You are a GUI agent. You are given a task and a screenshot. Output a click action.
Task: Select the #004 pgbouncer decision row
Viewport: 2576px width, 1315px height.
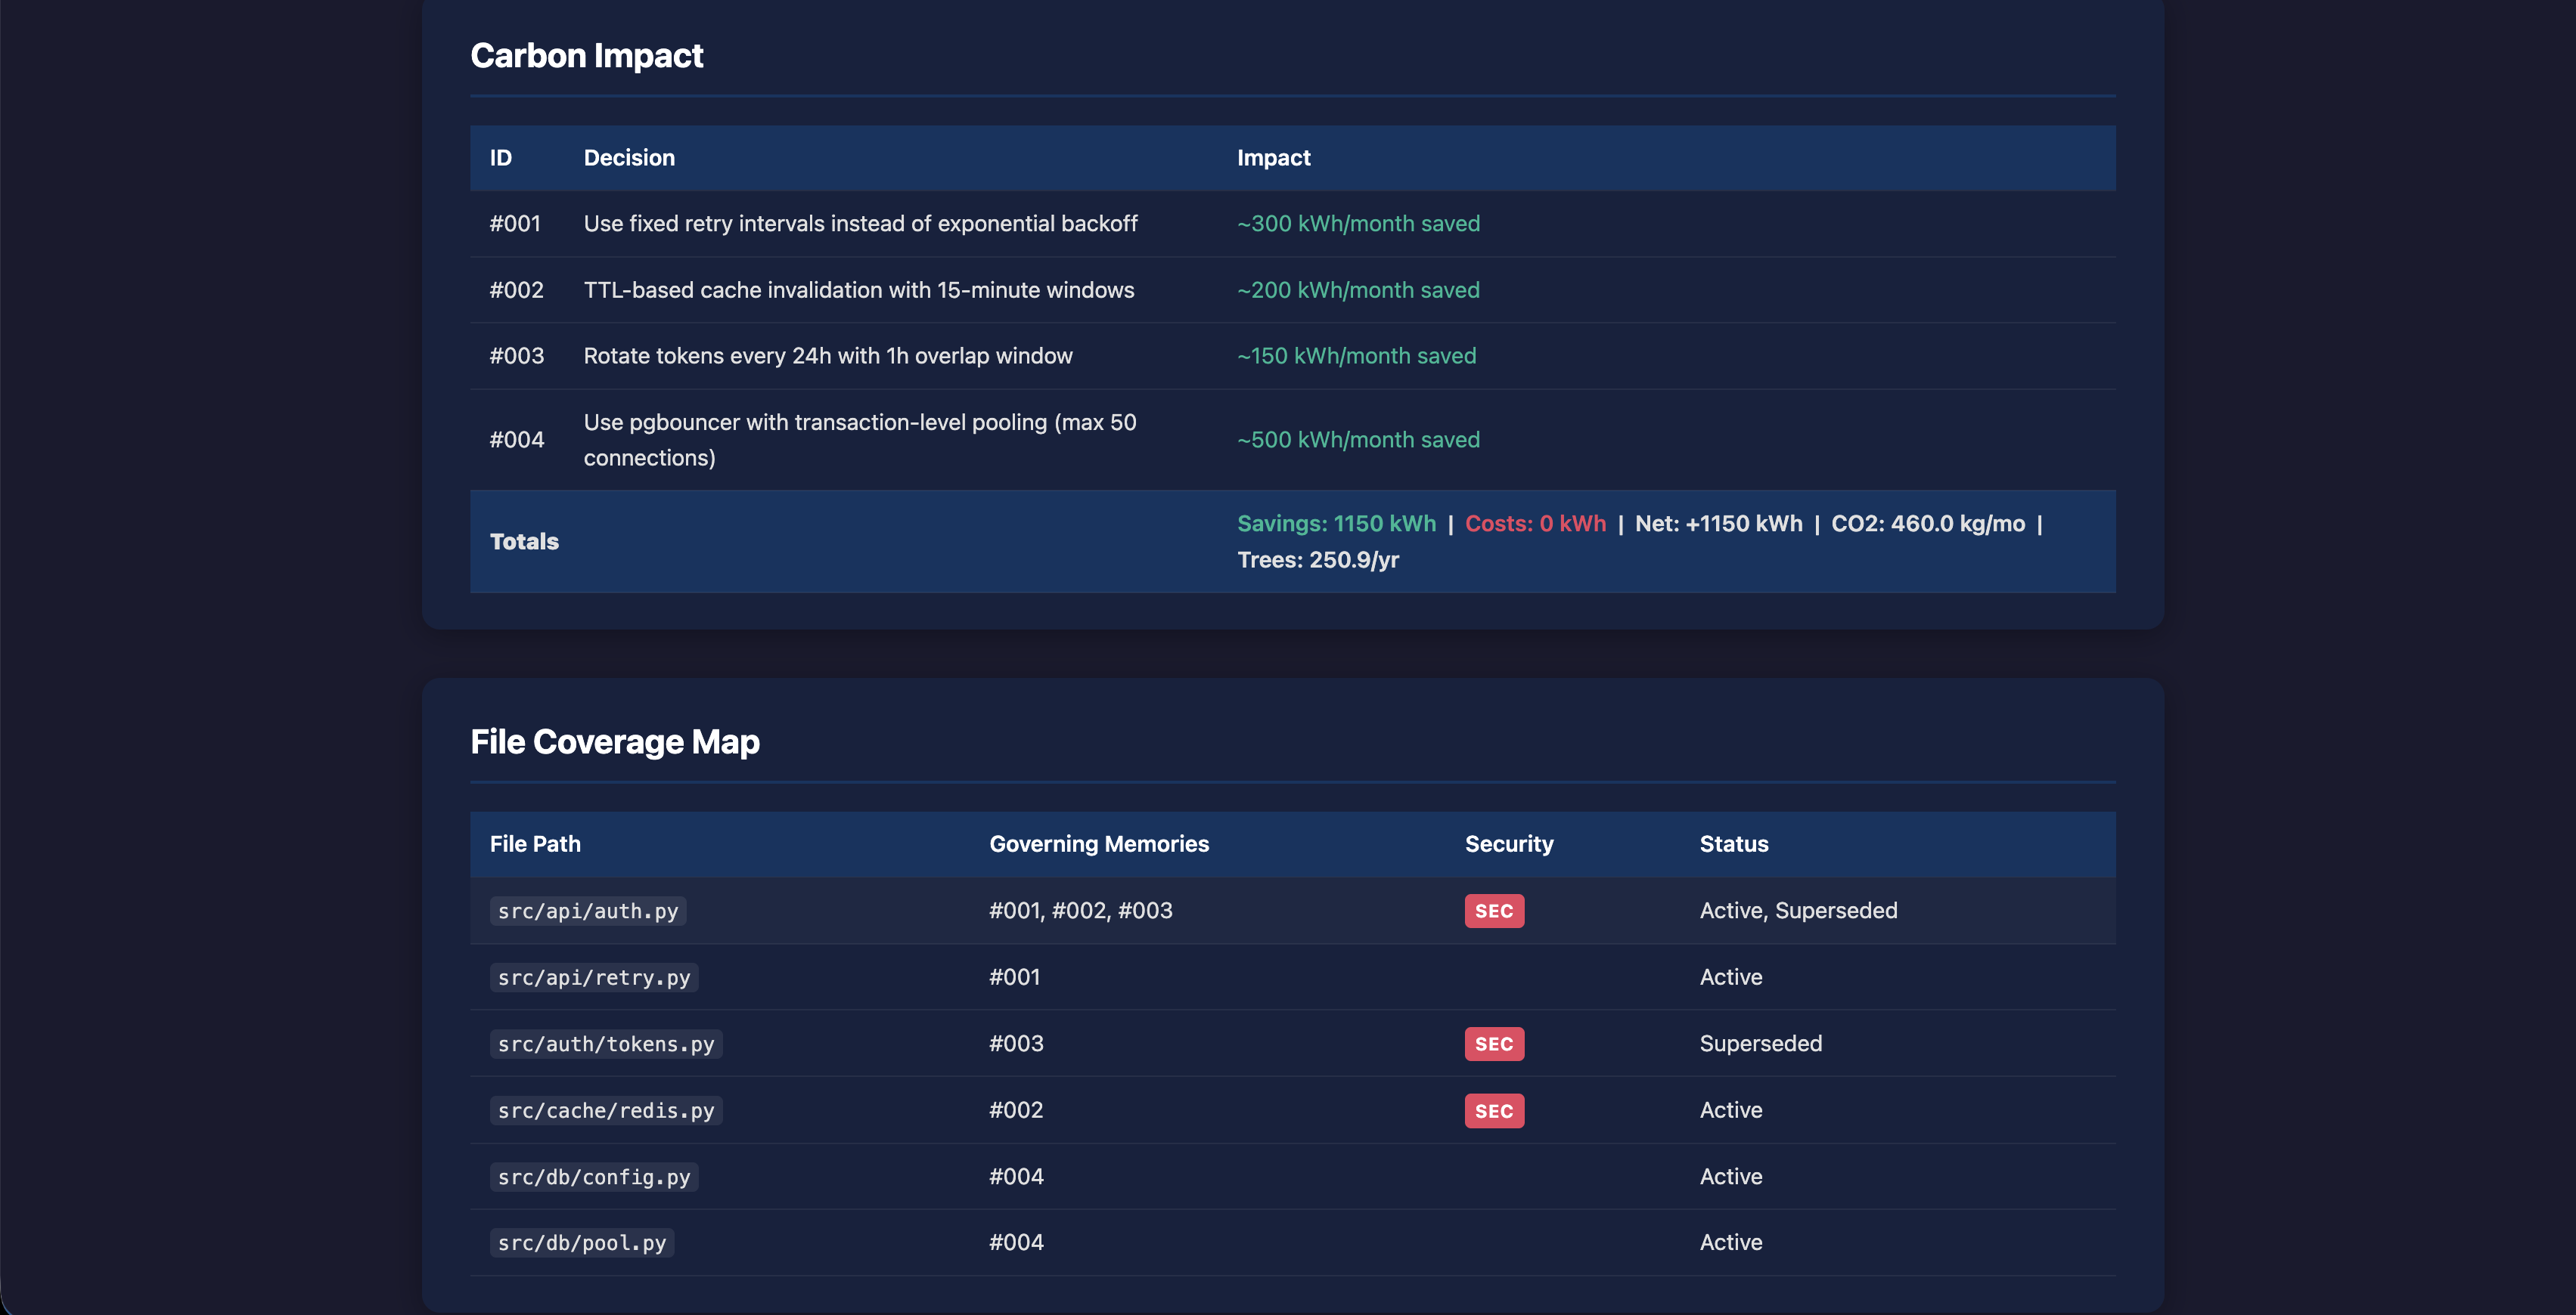click(860, 440)
